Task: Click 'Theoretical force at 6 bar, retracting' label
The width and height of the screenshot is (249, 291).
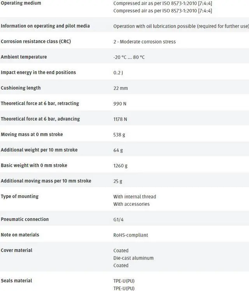Action: pos(40,103)
